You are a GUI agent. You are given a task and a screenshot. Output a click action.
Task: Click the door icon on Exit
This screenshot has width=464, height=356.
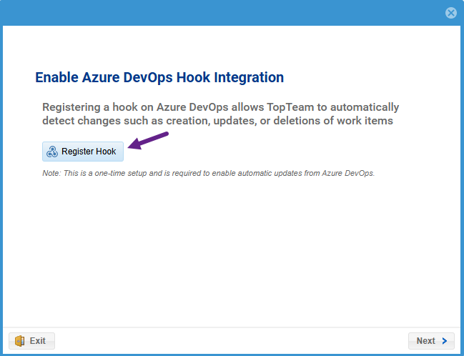19,341
